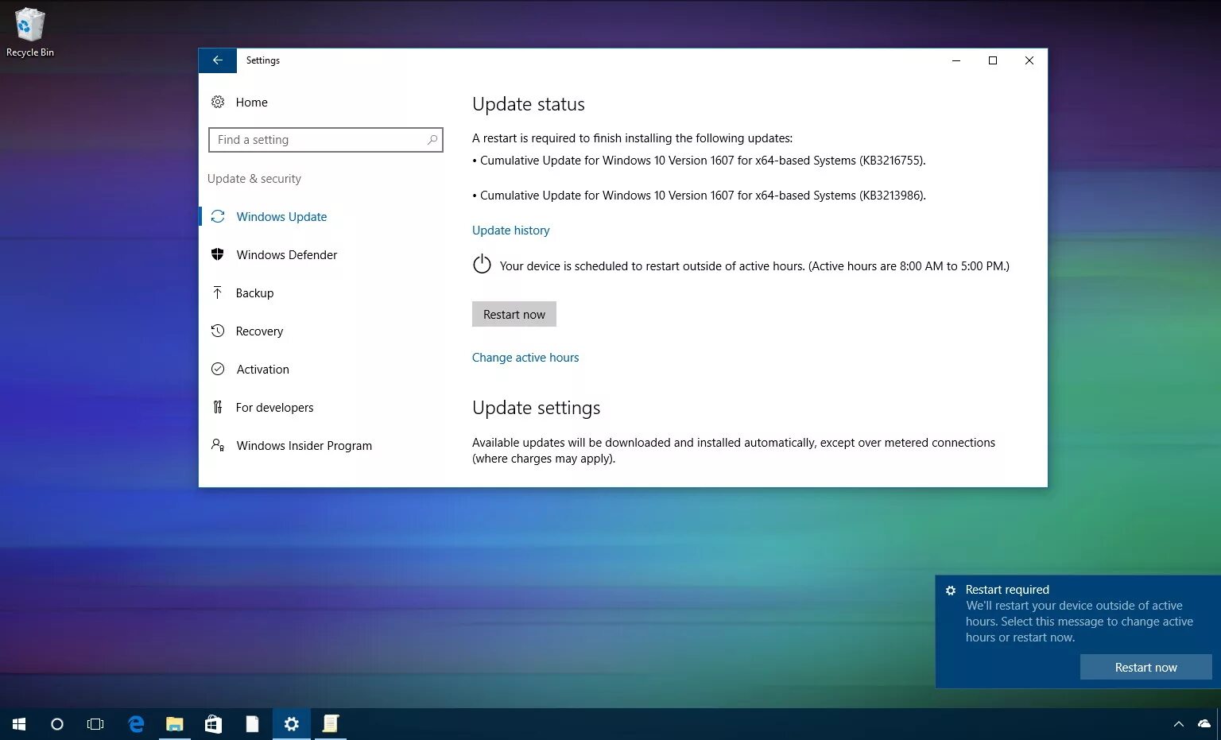
Task: Open the Activation settings page
Action: coord(262,369)
